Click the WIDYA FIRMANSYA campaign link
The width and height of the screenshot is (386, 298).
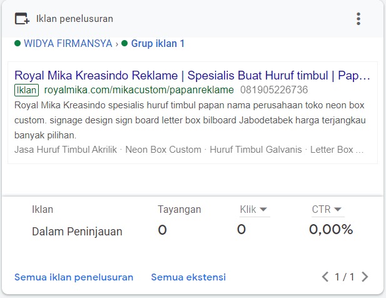tap(68, 44)
